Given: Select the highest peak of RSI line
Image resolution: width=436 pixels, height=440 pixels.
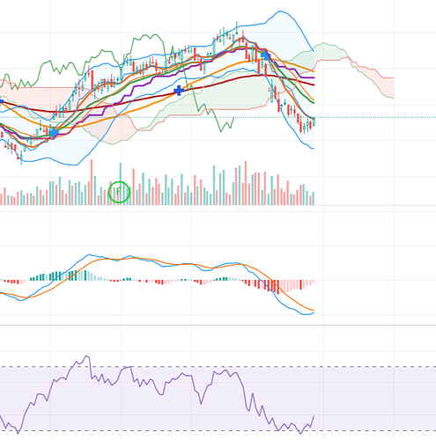Looking at the screenshot, I should coord(87,356).
